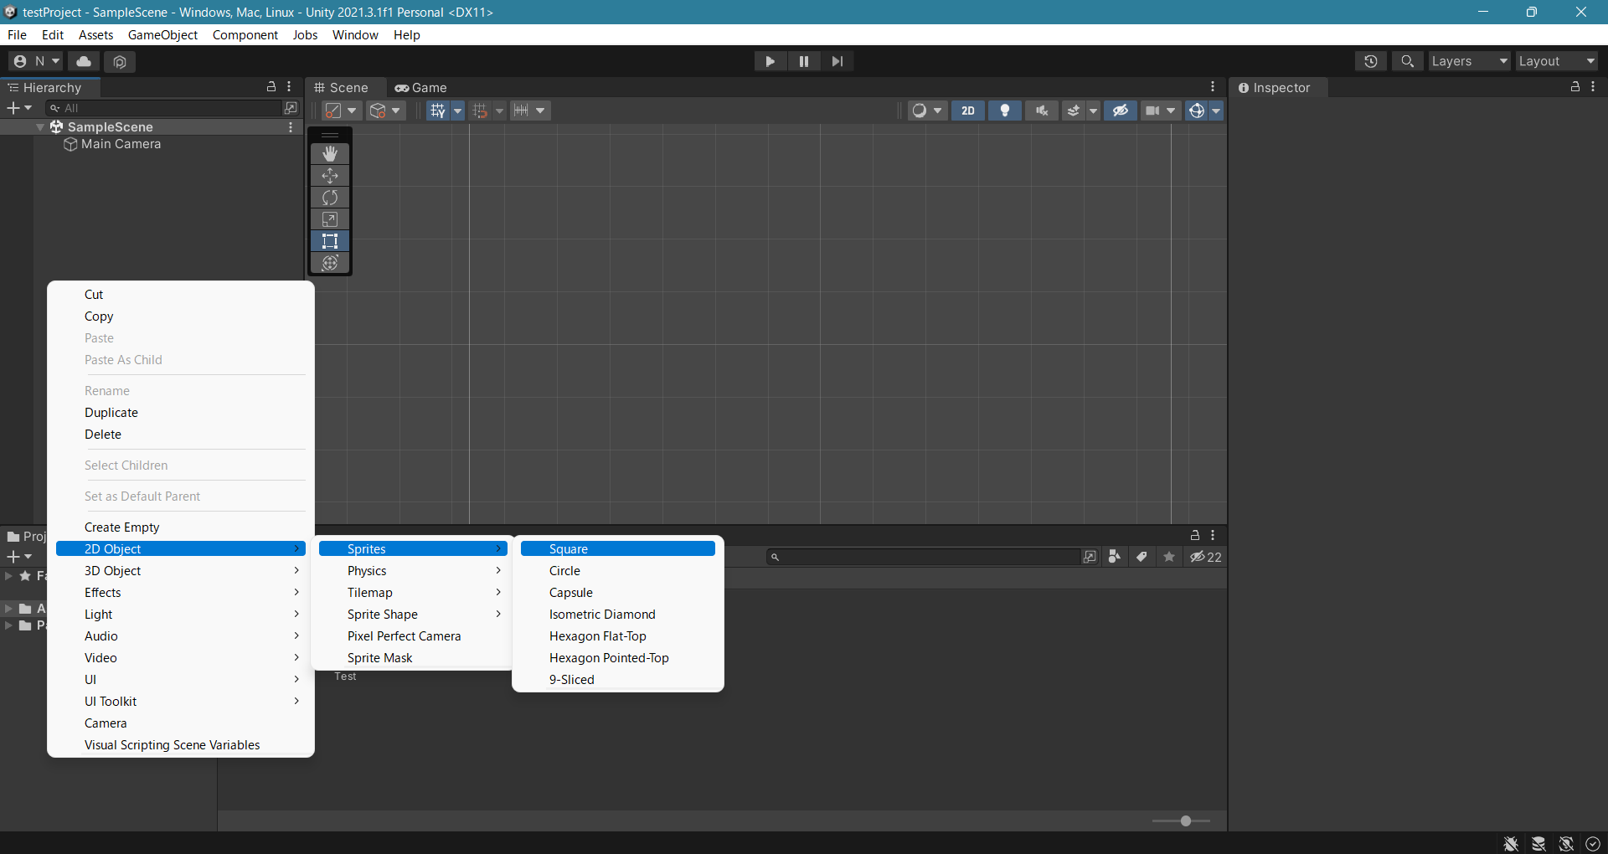Select Create Empty in context menu
1608x854 pixels.
pos(181,527)
